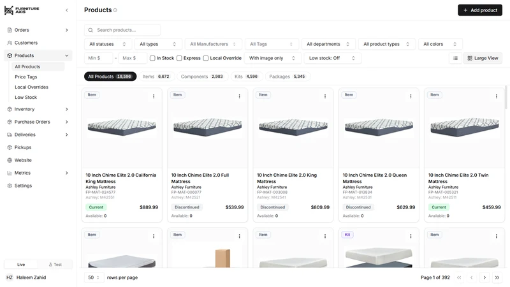
Task: Open All Products in the sidebar
Action: click(x=38, y=67)
